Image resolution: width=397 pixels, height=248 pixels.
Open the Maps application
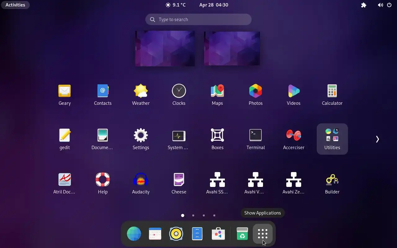click(217, 95)
